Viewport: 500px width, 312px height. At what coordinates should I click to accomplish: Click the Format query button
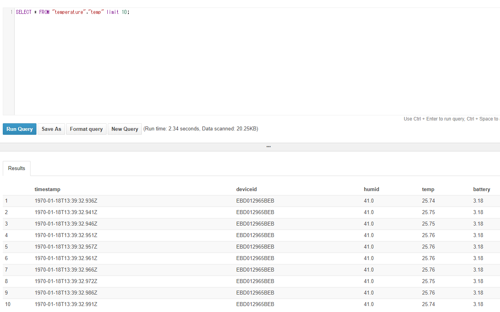point(86,129)
